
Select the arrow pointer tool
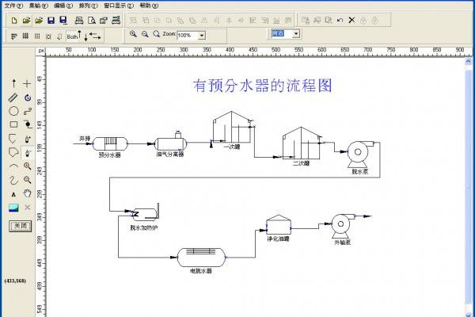pyautogui.click(x=13, y=83)
